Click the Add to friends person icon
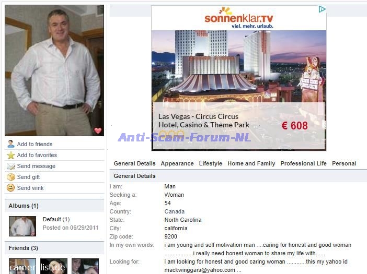The width and height of the screenshot is (367, 274). (x=11, y=144)
